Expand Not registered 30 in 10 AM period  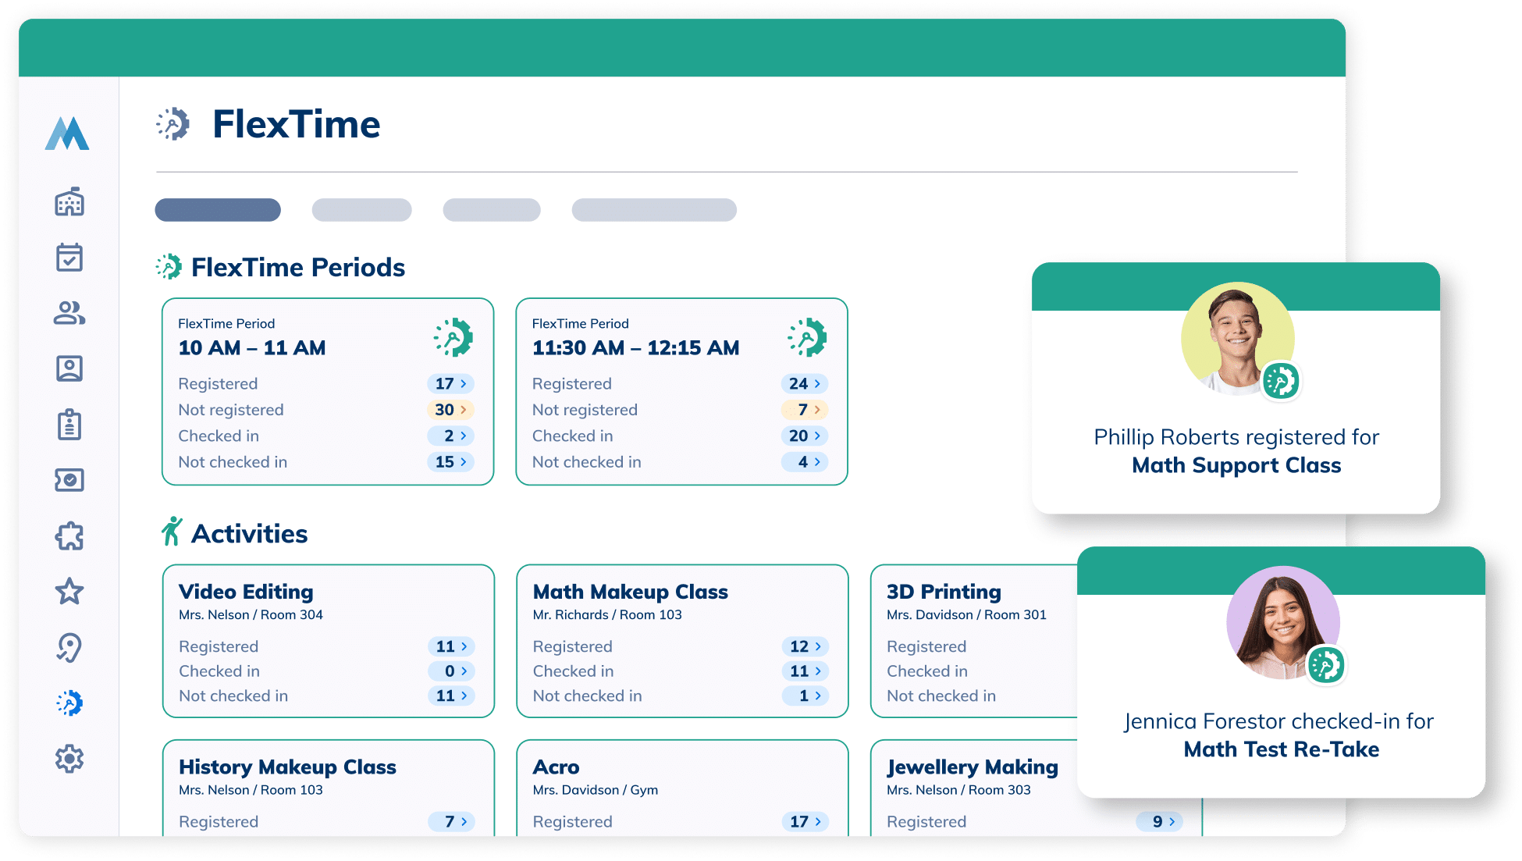[451, 410]
